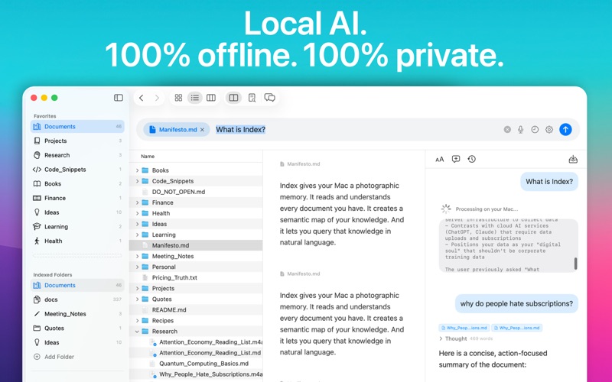Collapse the Research folder
612x382 pixels.
click(138, 332)
